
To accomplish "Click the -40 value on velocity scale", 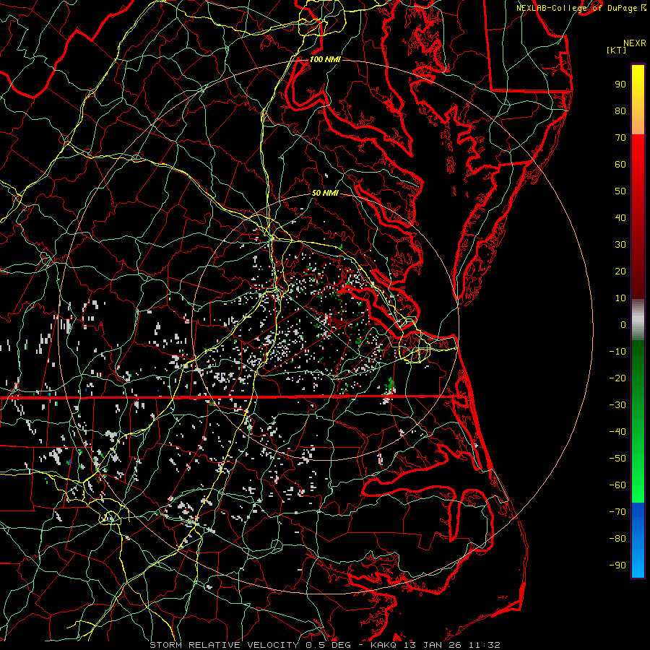I will pyautogui.click(x=617, y=432).
